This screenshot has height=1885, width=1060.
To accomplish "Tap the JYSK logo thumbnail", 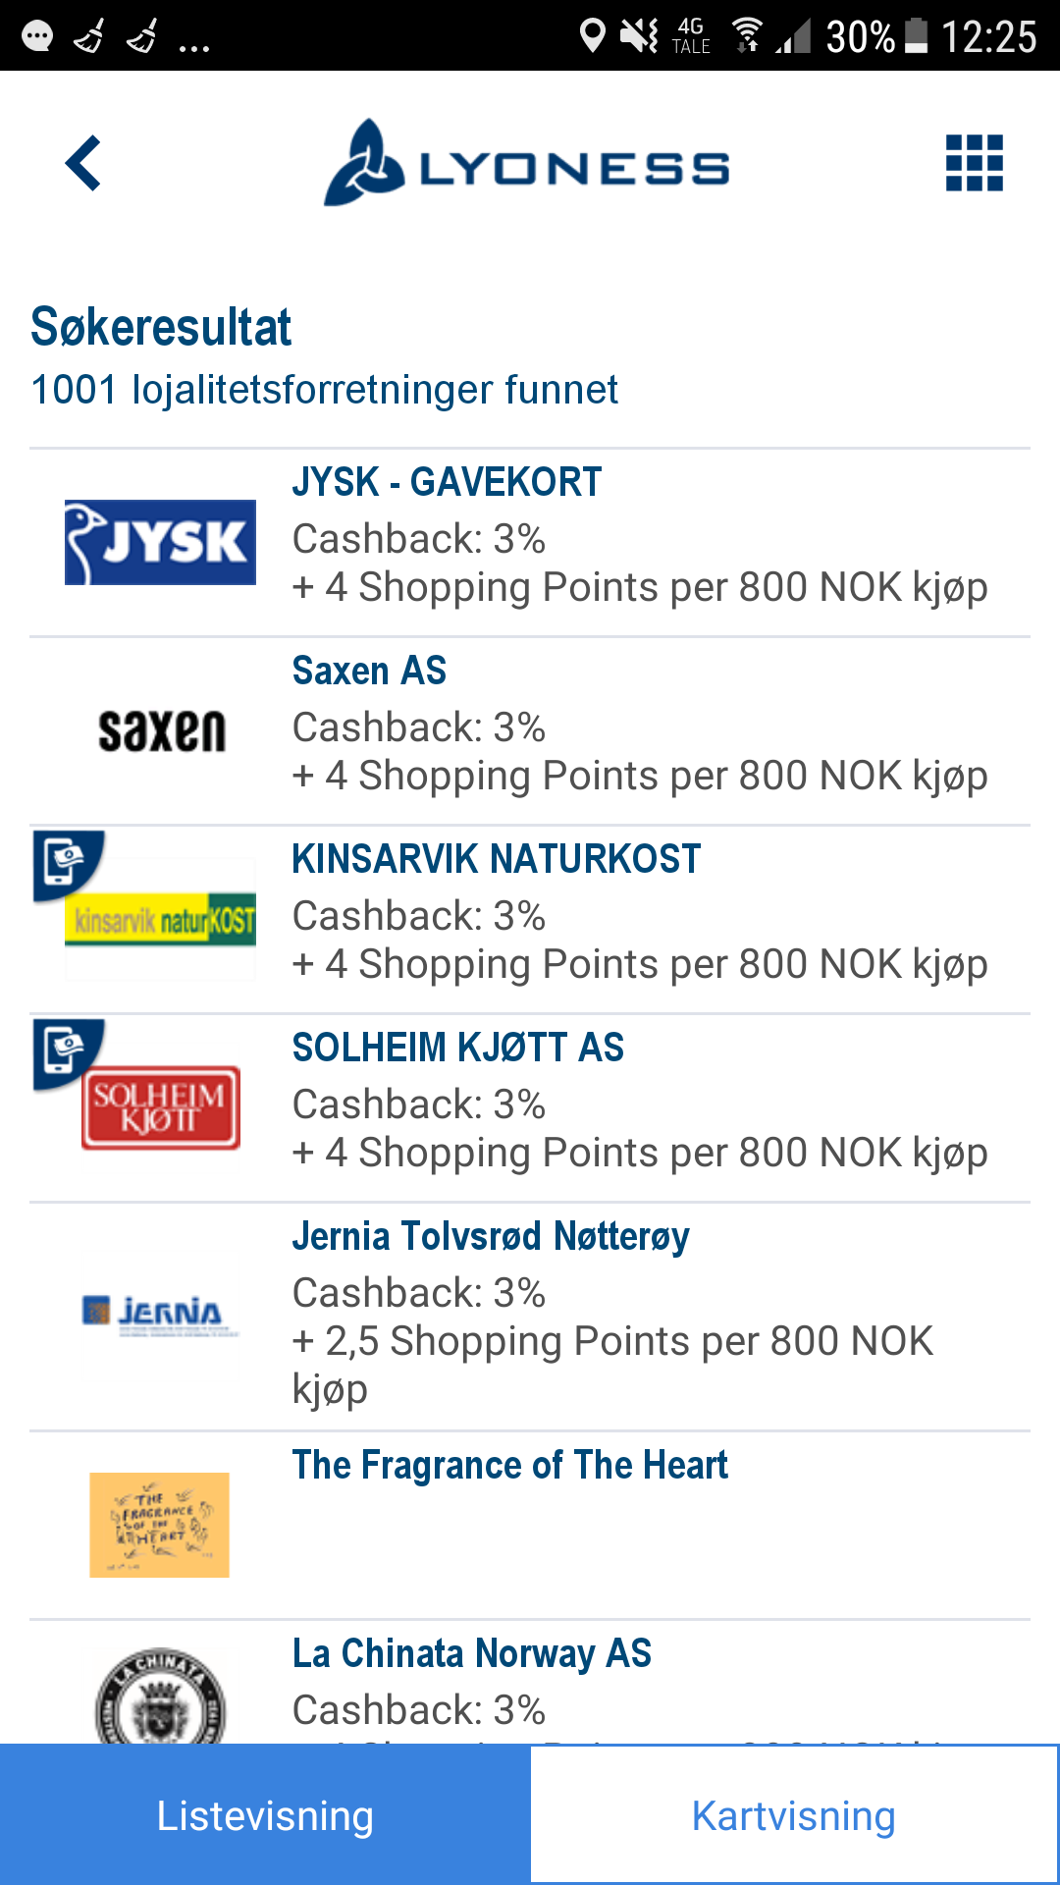I will pyautogui.click(x=160, y=543).
